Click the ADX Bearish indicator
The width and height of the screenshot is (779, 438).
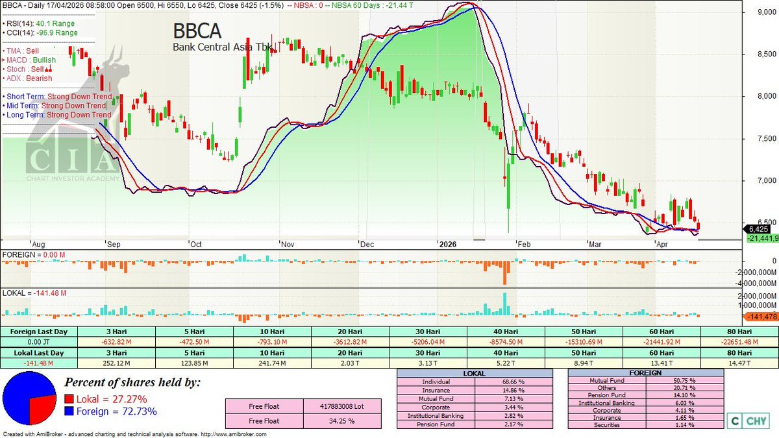27,77
